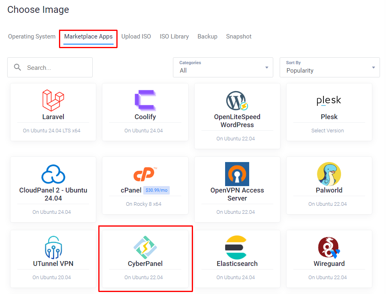
Task: Click the UTunnel VPN title
Action: click(53, 264)
